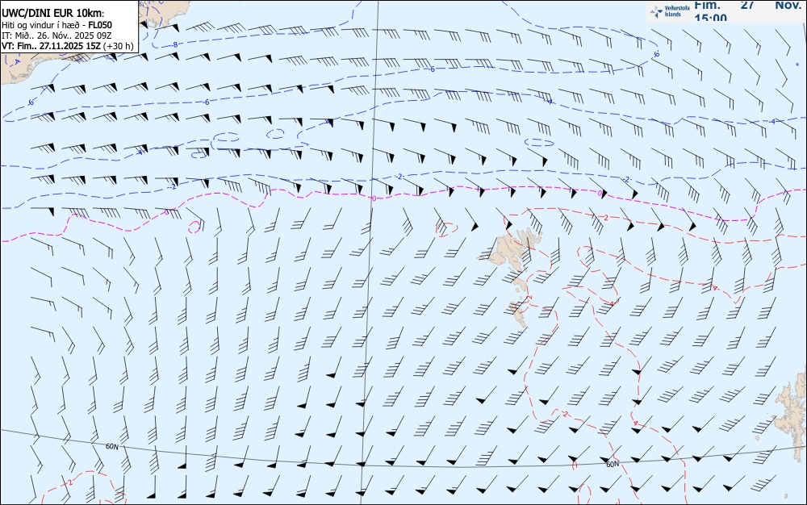Screen dimensions: 807x505
Task: Click the 'Nóv.' month label at top right
Action: pos(788,5)
